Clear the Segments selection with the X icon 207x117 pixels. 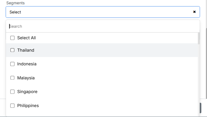tap(194, 12)
